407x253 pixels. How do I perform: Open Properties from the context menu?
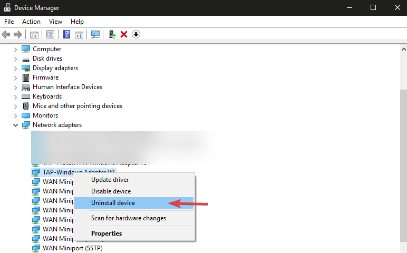[x=134, y=233]
